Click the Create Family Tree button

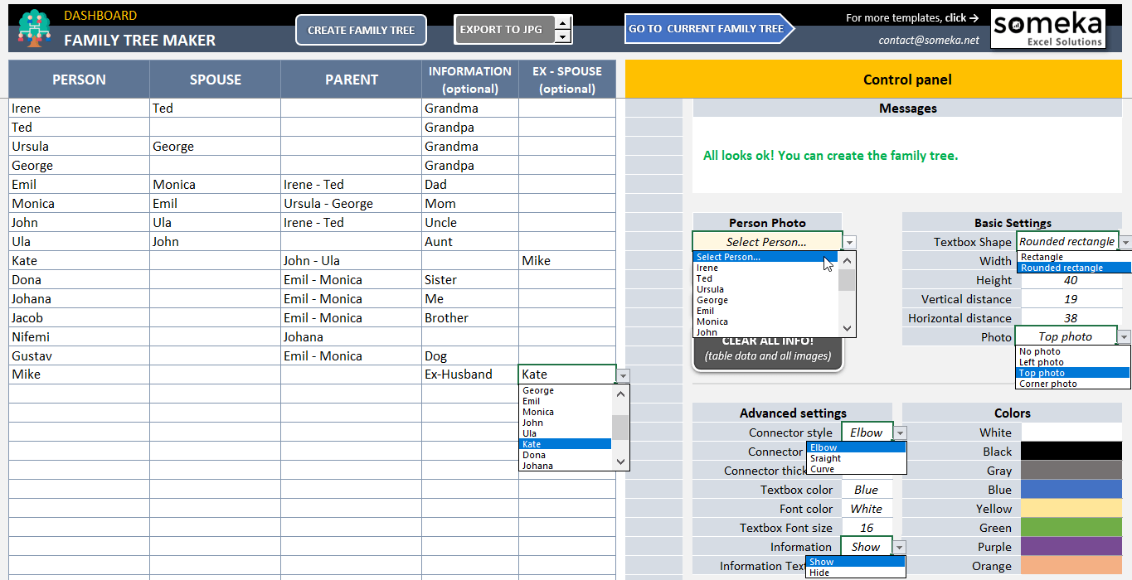click(x=360, y=29)
